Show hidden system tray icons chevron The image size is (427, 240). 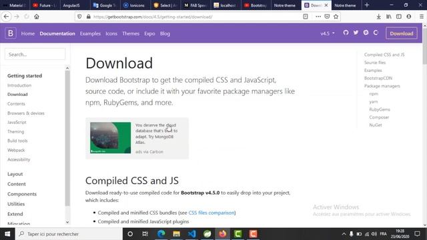[x=344, y=234]
